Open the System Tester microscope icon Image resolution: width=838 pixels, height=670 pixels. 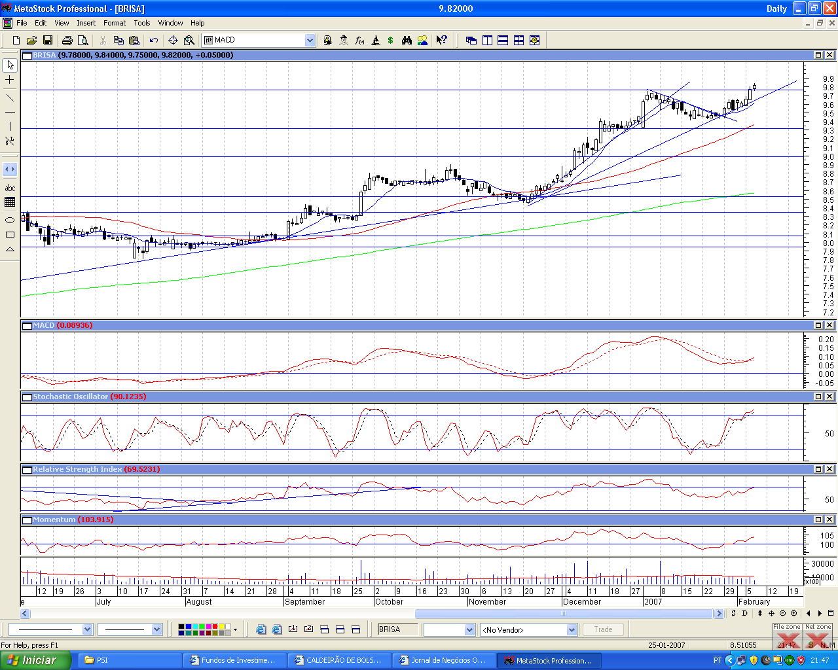[x=375, y=41]
